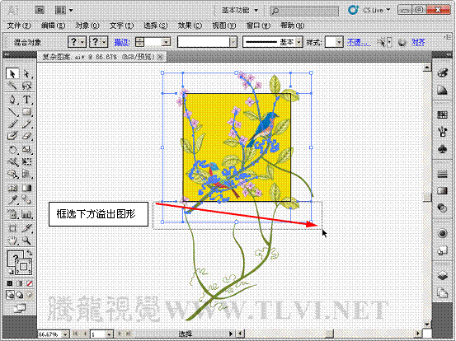Click the 对齐 align link

click(x=418, y=42)
